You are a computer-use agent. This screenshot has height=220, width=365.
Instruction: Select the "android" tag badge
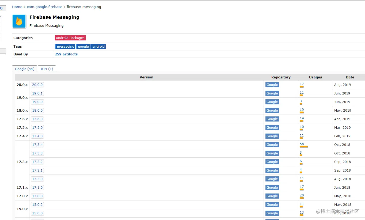tap(98, 46)
